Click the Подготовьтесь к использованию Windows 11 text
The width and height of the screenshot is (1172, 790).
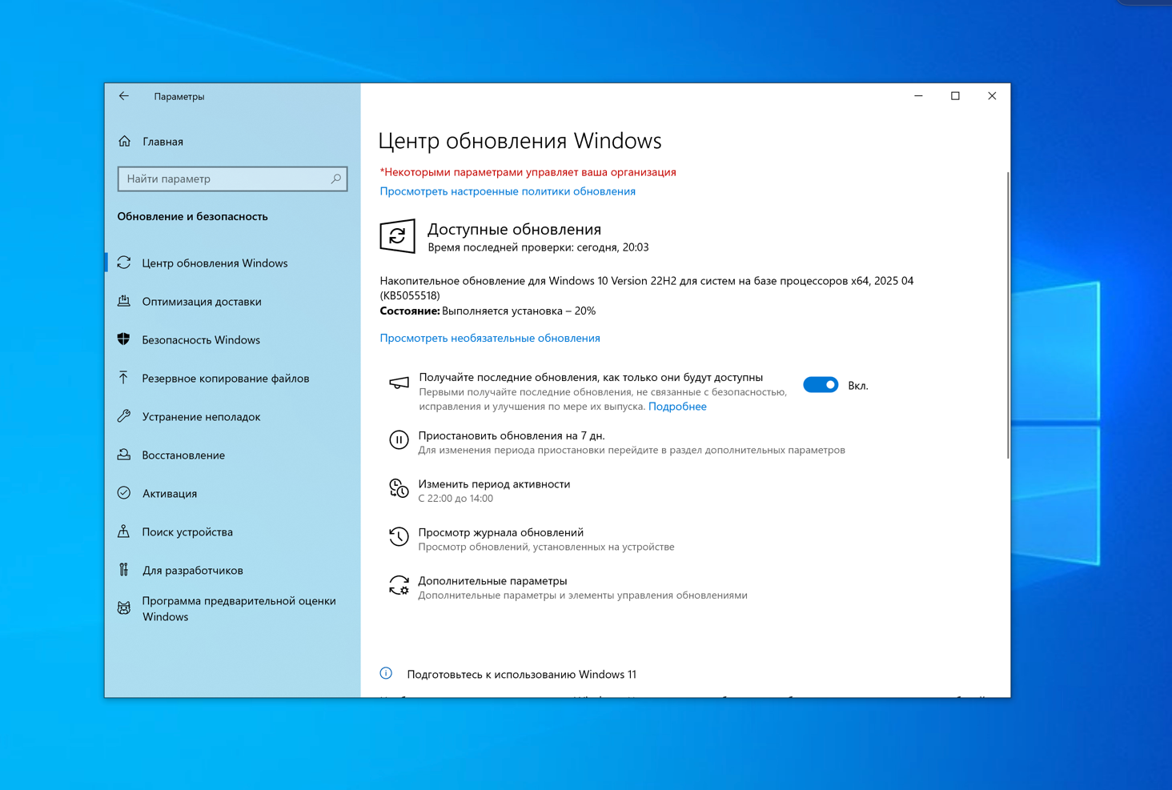521,674
